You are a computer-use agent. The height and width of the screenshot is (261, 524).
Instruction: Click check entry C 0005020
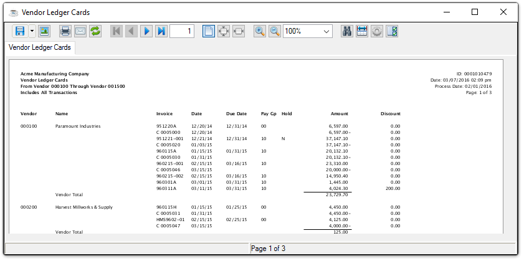pos(168,145)
